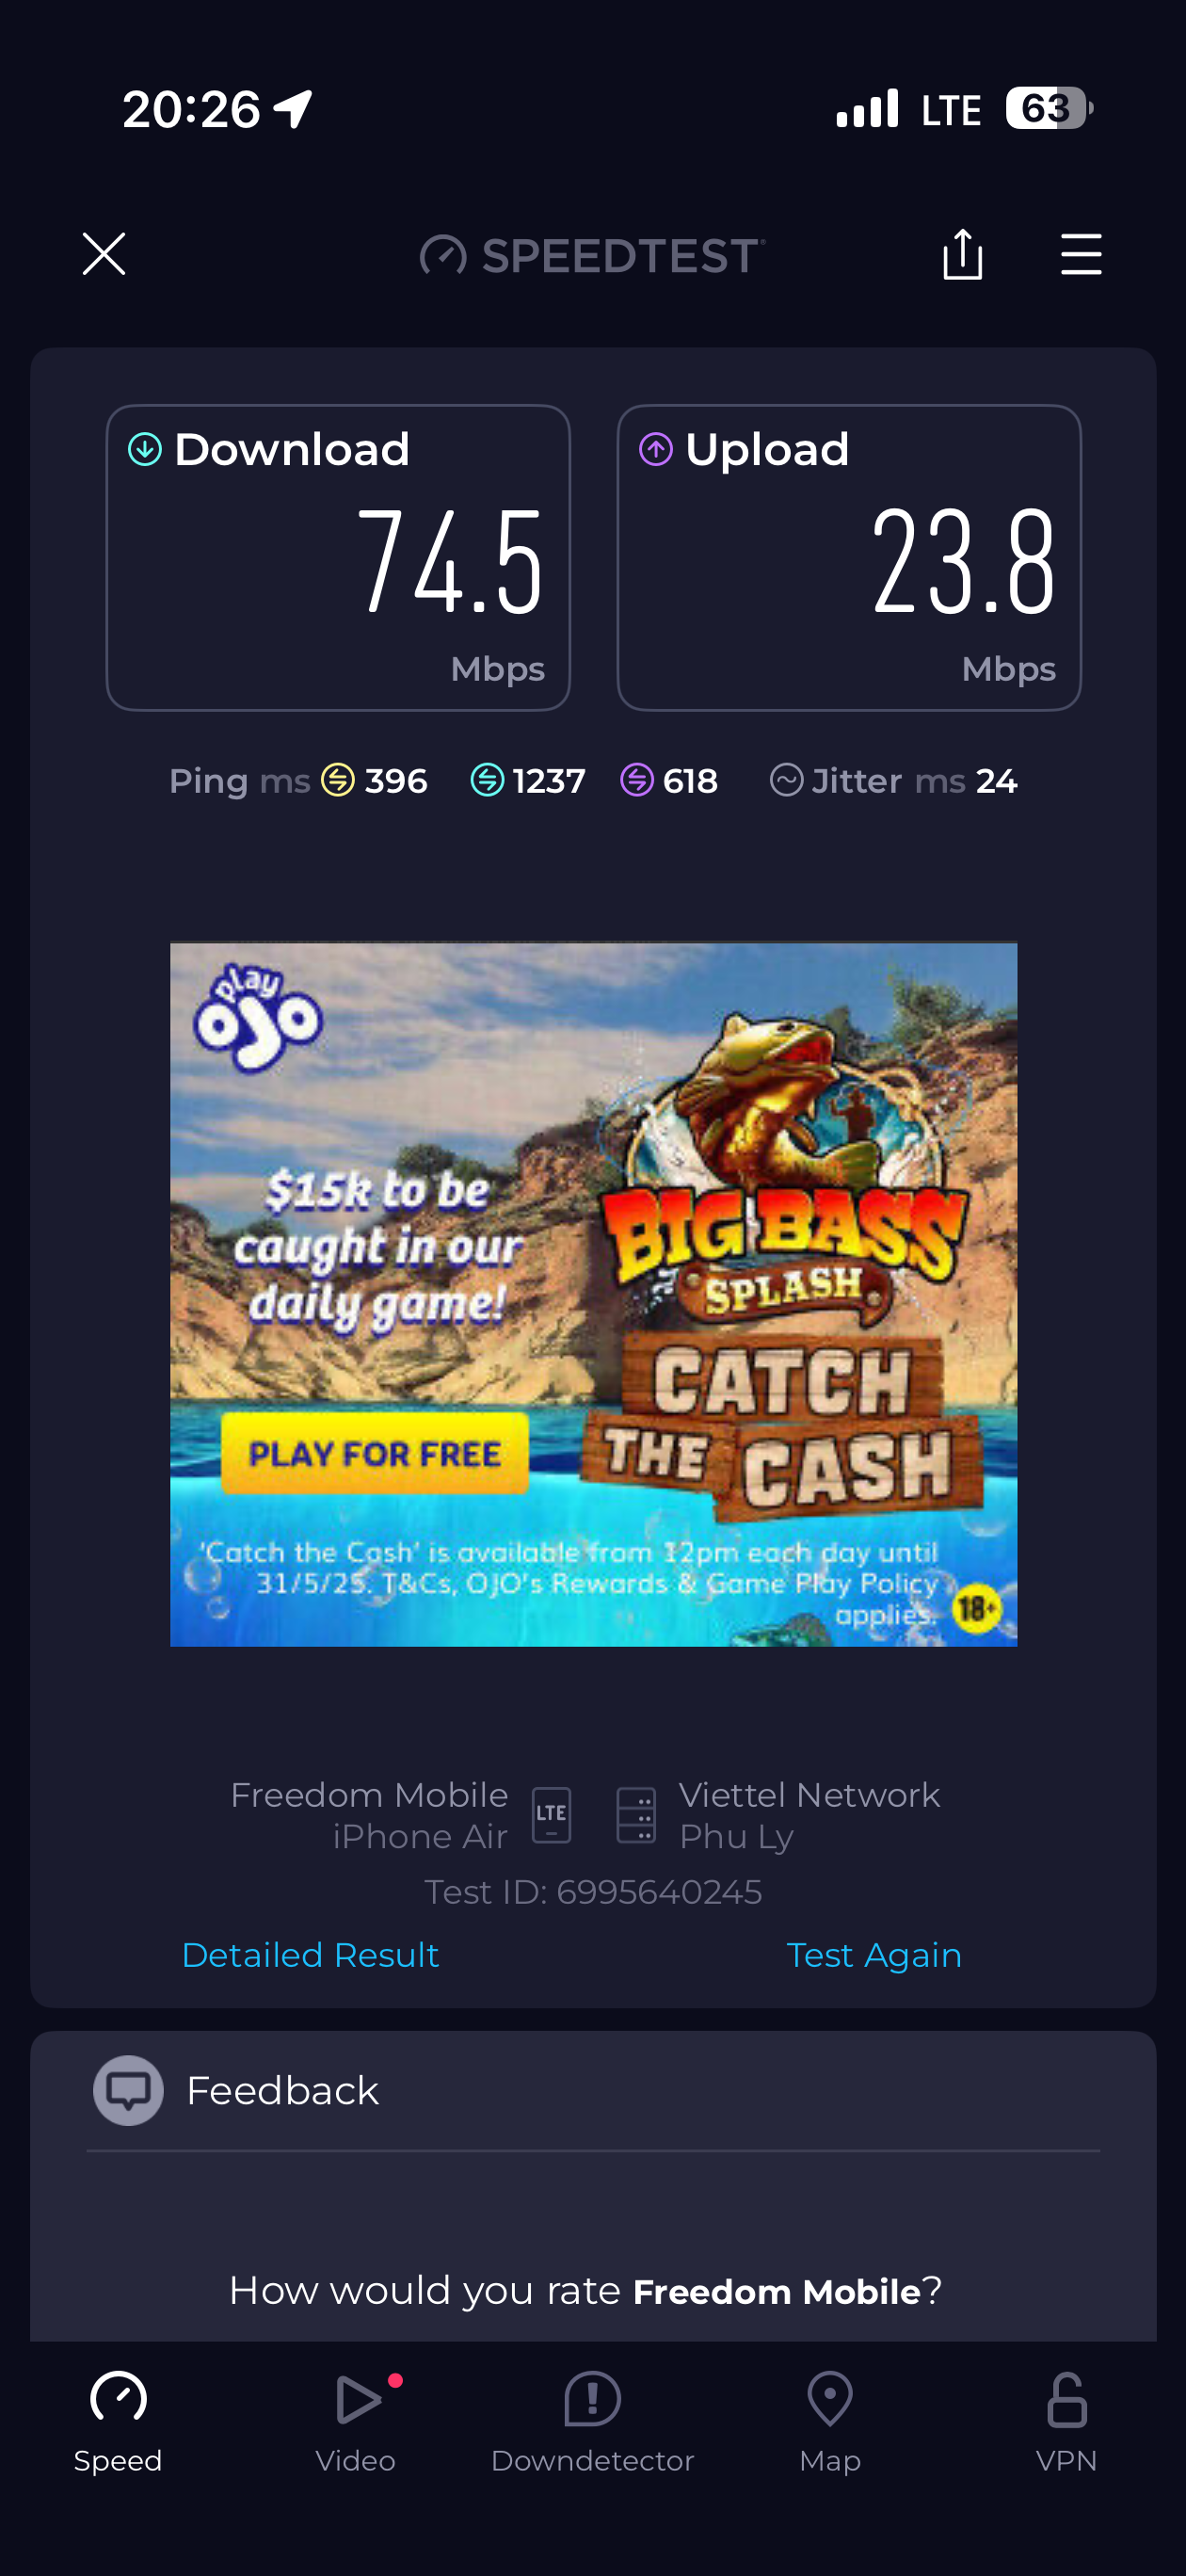The height and width of the screenshot is (2576, 1186).
Task: Tap the LTE device icon
Action: (551, 1815)
